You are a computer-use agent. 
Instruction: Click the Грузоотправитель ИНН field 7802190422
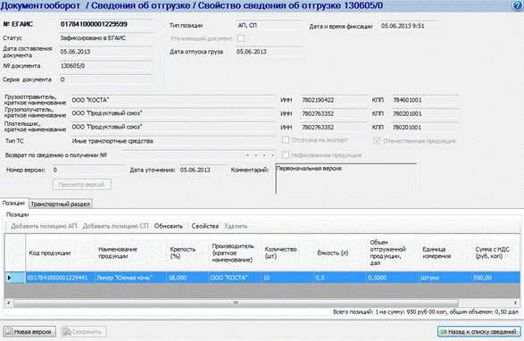pyautogui.click(x=334, y=100)
